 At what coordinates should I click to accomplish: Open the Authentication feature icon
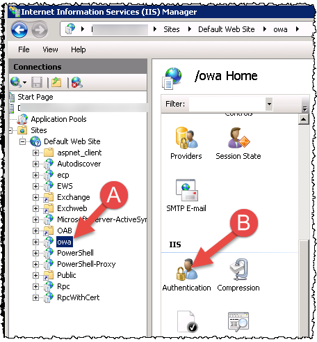pos(187,270)
